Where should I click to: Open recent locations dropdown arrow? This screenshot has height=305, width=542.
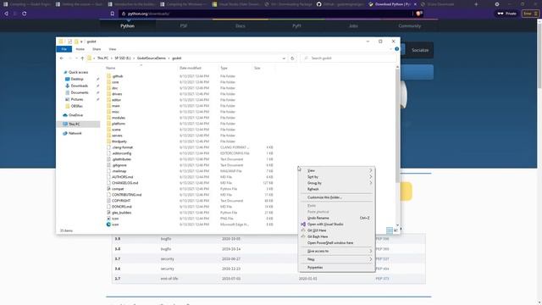(x=76, y=58)
